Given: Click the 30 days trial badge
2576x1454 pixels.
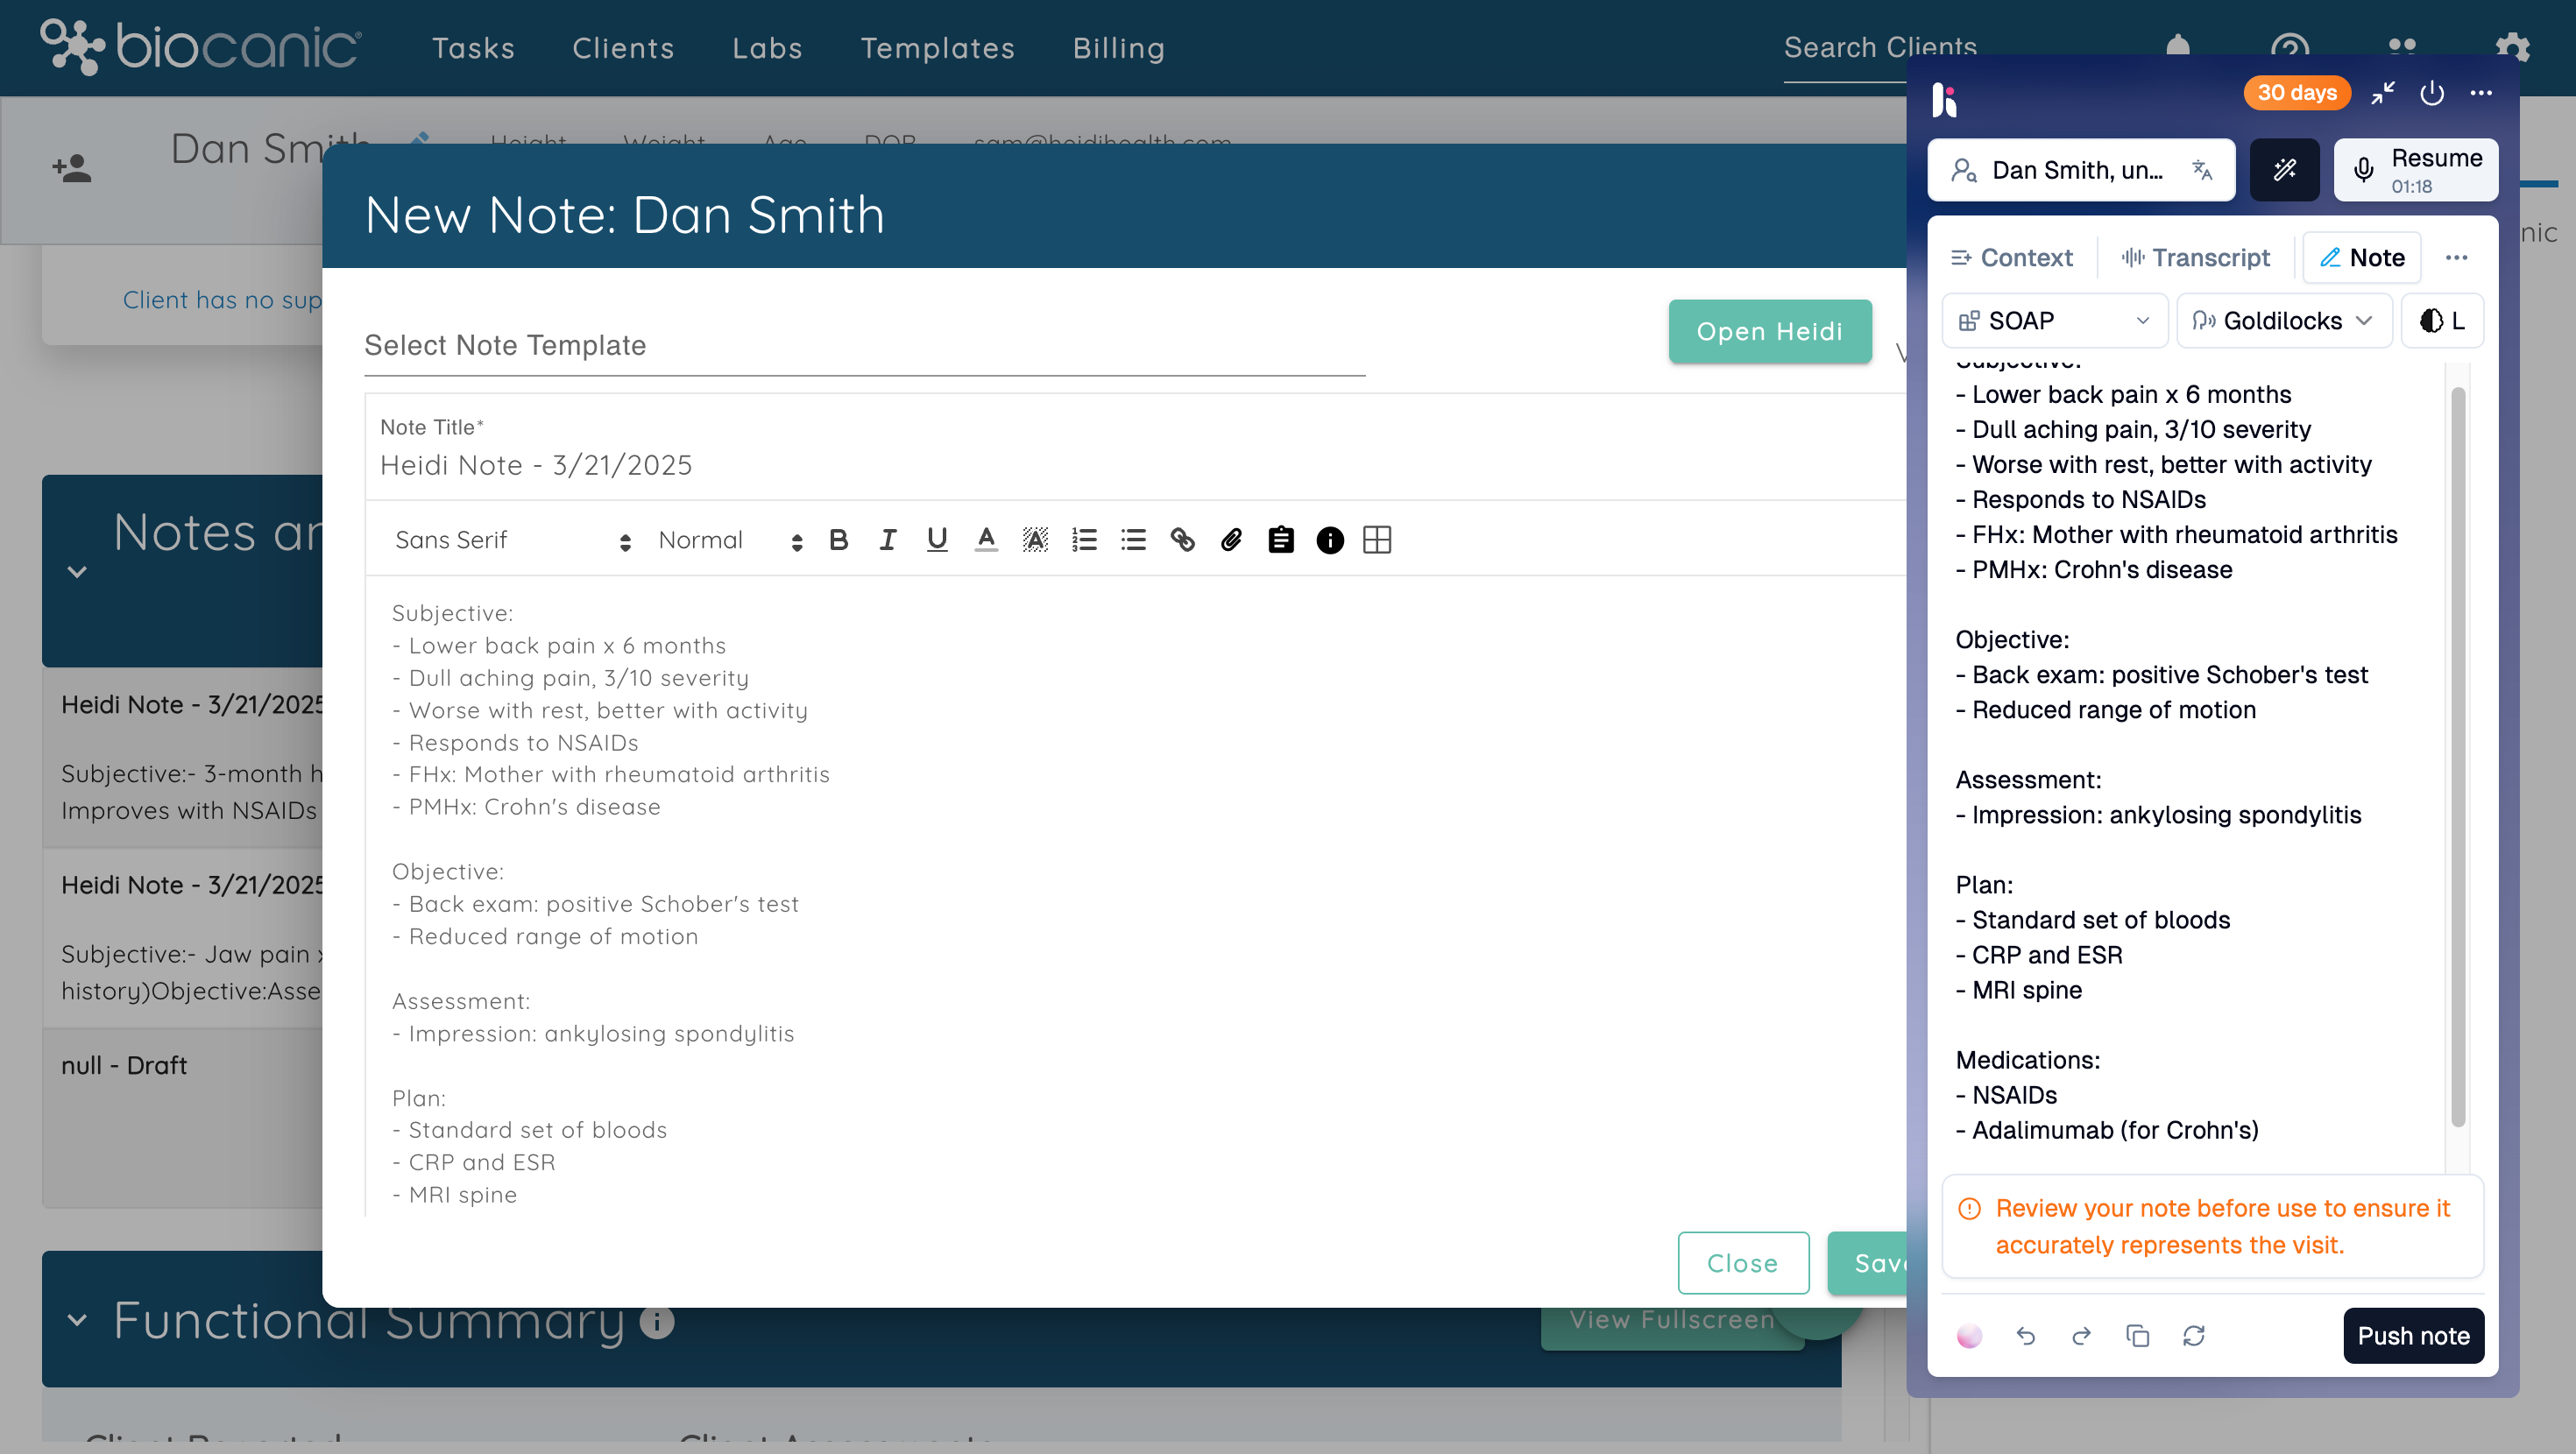Looking at the screenshot, I should point(2296,93).
